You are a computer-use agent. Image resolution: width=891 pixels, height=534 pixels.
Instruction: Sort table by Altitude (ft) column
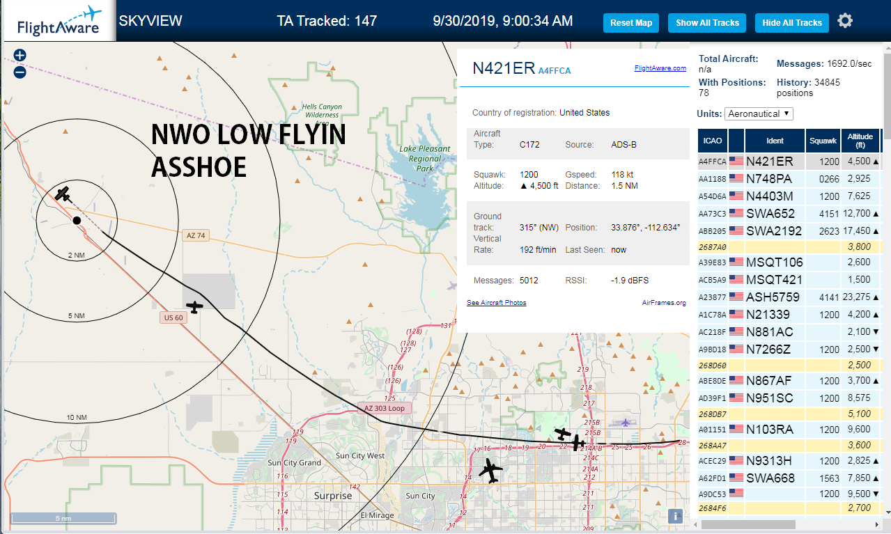click(x=861, y=141)
